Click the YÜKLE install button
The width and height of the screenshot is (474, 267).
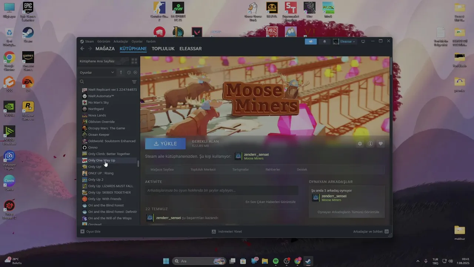point(166,144)
